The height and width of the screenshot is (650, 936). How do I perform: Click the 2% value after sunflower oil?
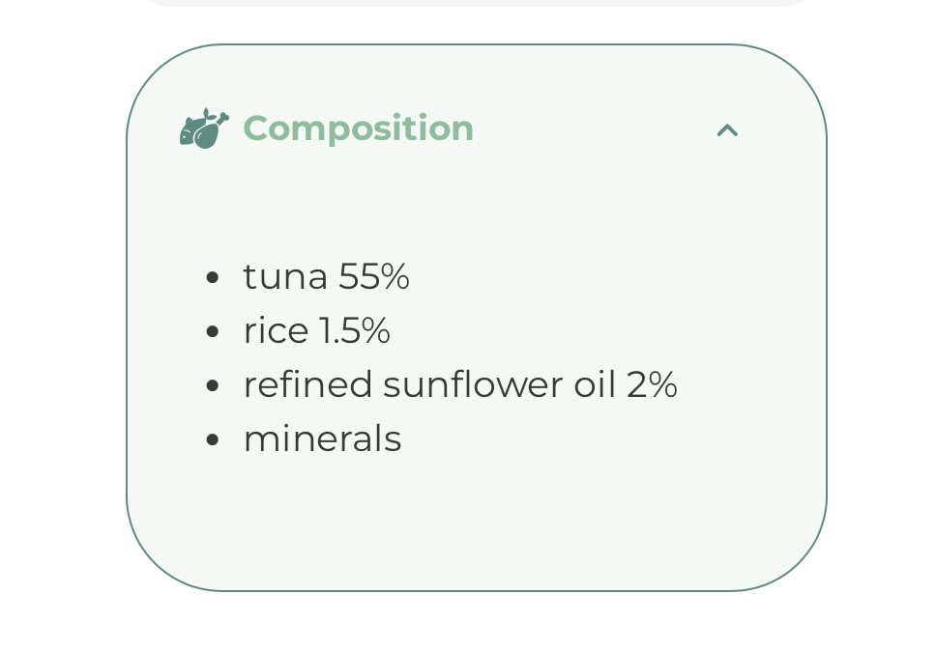tap(652, 385)
